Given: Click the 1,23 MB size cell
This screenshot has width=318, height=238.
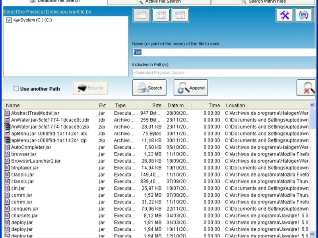Looking at the screenshot, I should (153, 154).
